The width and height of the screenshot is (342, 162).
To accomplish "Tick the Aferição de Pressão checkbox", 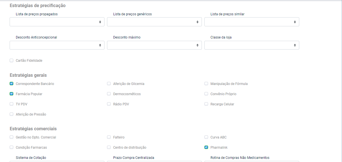I will point(12,114).
